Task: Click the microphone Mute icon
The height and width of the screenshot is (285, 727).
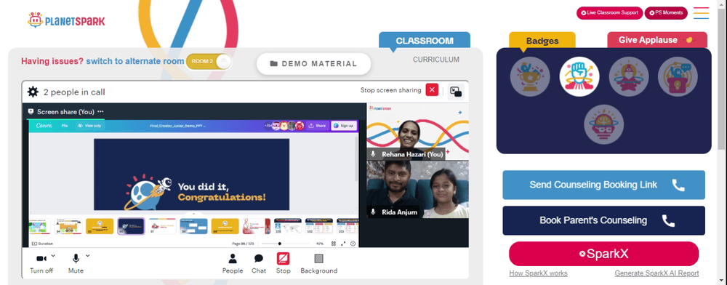Action: click(x=76, y=258)
